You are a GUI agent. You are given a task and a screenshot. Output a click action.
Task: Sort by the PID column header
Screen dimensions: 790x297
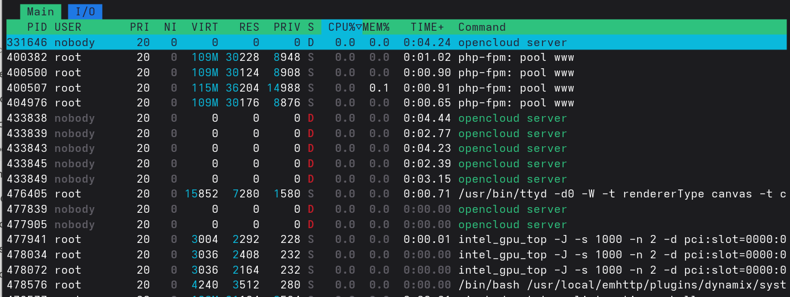coord(37,27)
